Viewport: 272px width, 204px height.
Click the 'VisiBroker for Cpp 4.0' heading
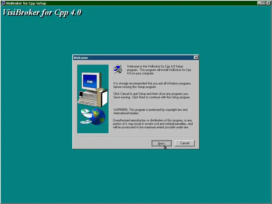pyautogui.click(x=42, y=13)
